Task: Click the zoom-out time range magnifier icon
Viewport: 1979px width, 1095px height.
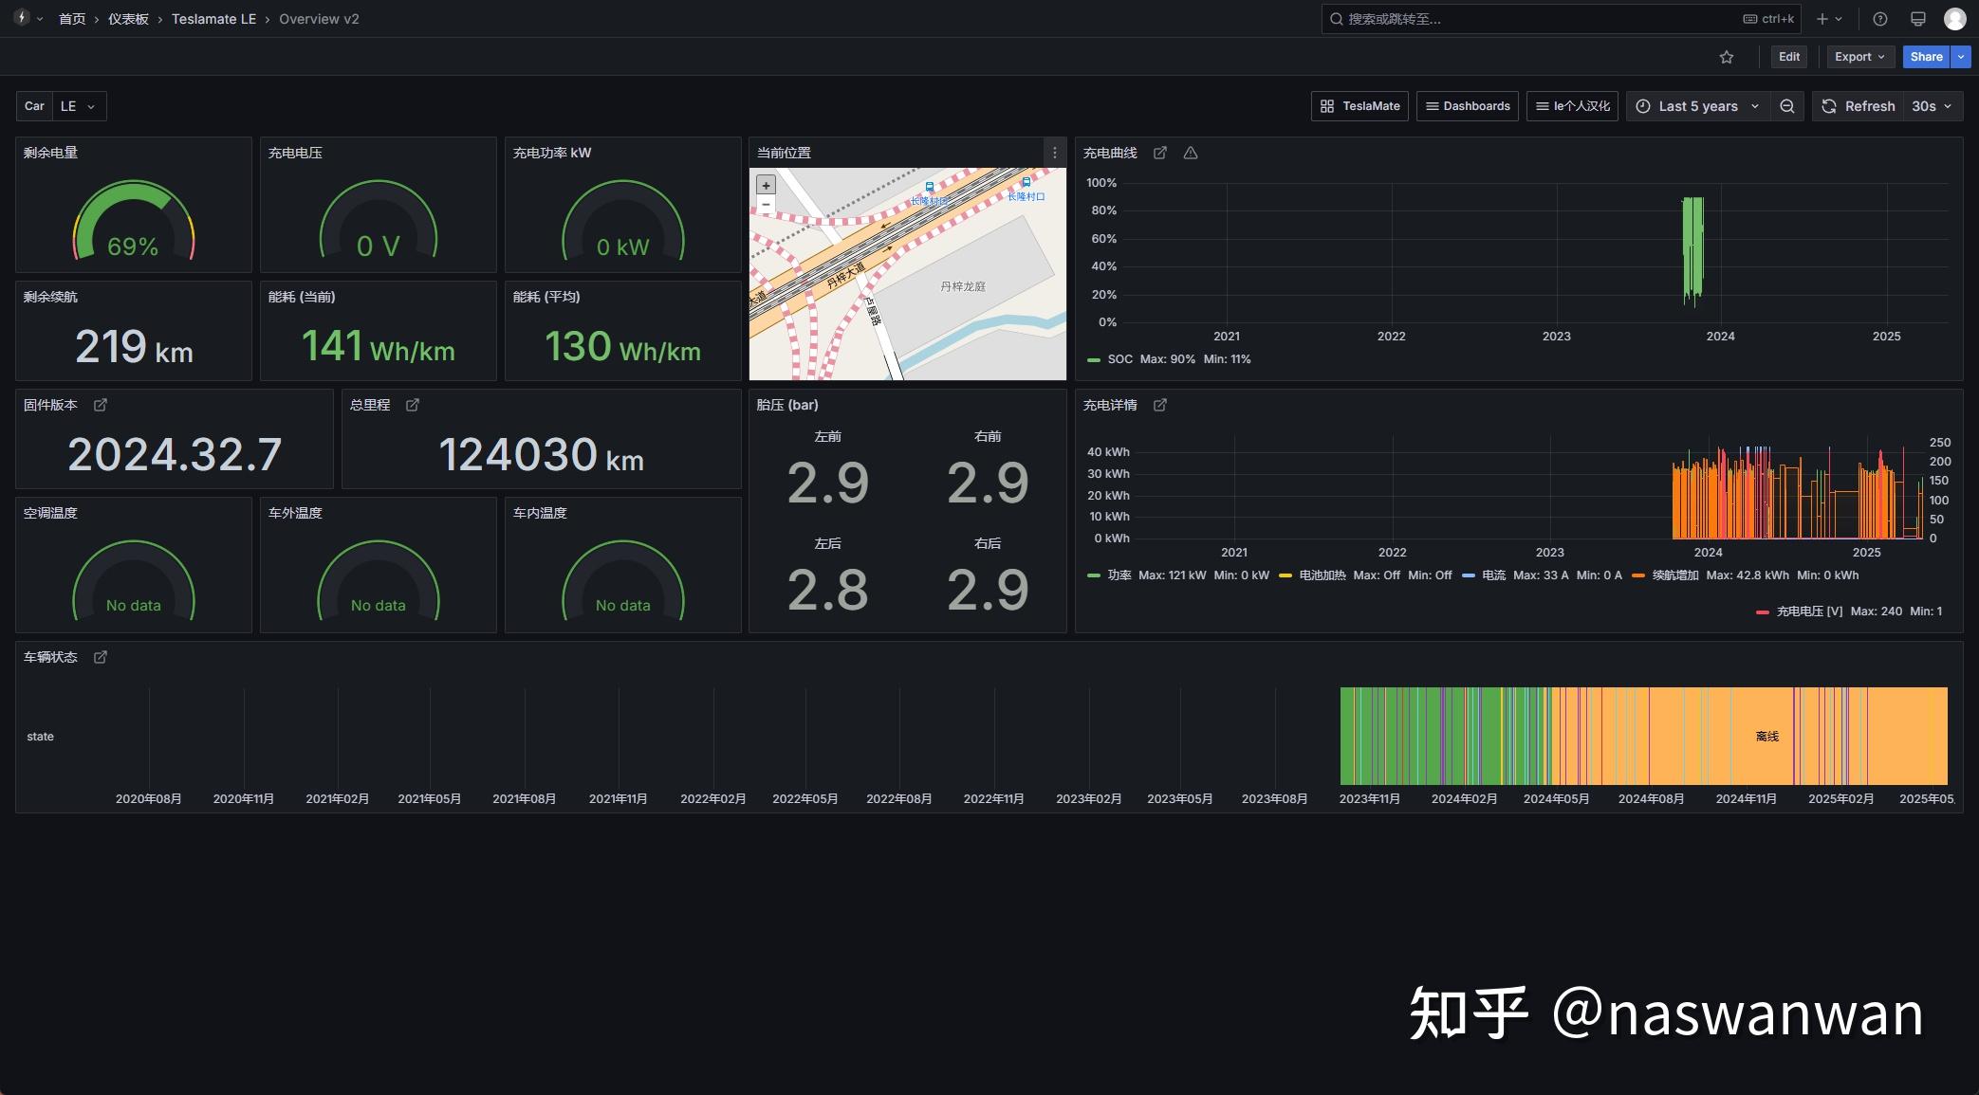Action: click(1787, 106)
